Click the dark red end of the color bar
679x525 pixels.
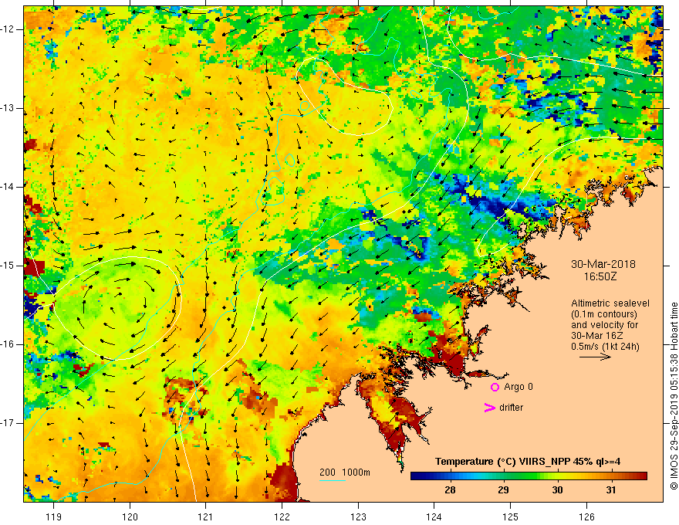[642, 476]
